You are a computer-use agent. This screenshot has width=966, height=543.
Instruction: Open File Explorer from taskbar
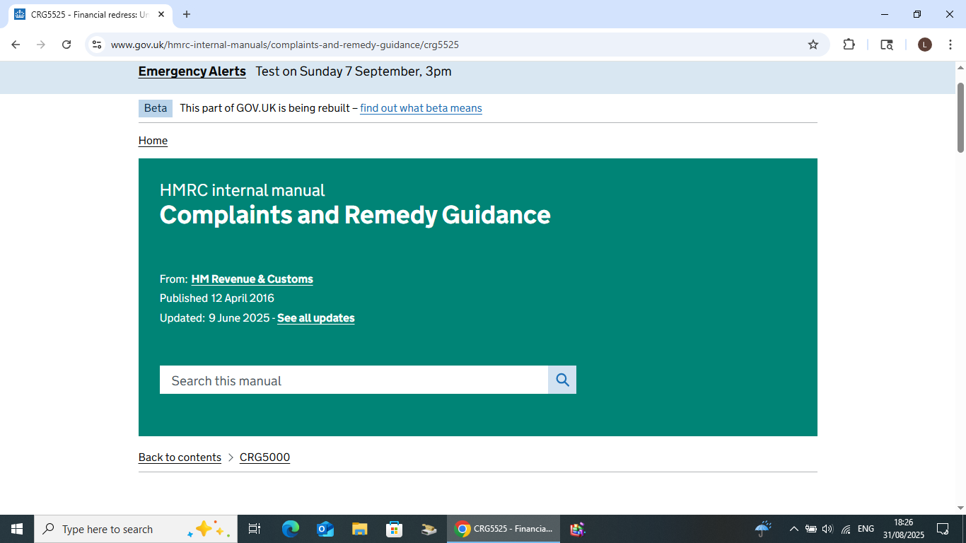359,529
